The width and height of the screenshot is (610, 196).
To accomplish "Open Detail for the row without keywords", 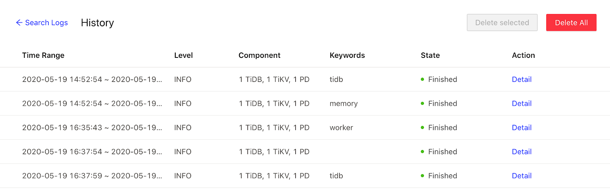I will 521,152.
